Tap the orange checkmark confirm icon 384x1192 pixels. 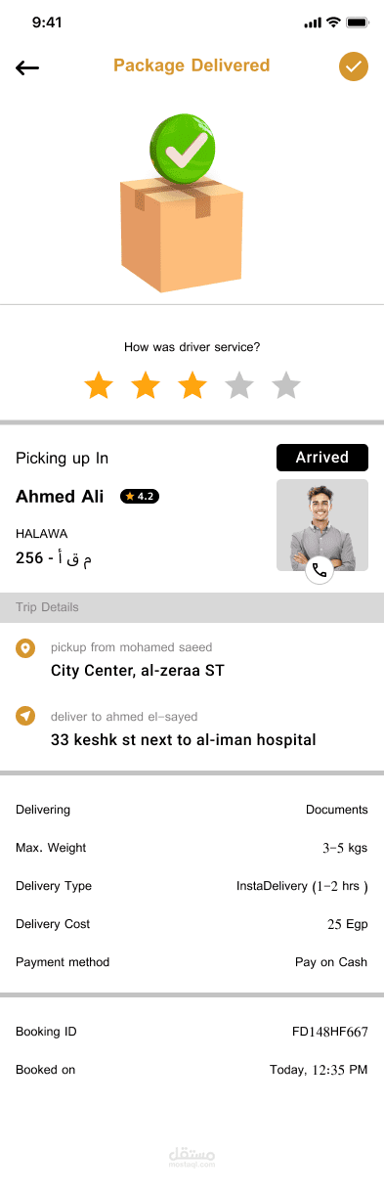point(354,66)
